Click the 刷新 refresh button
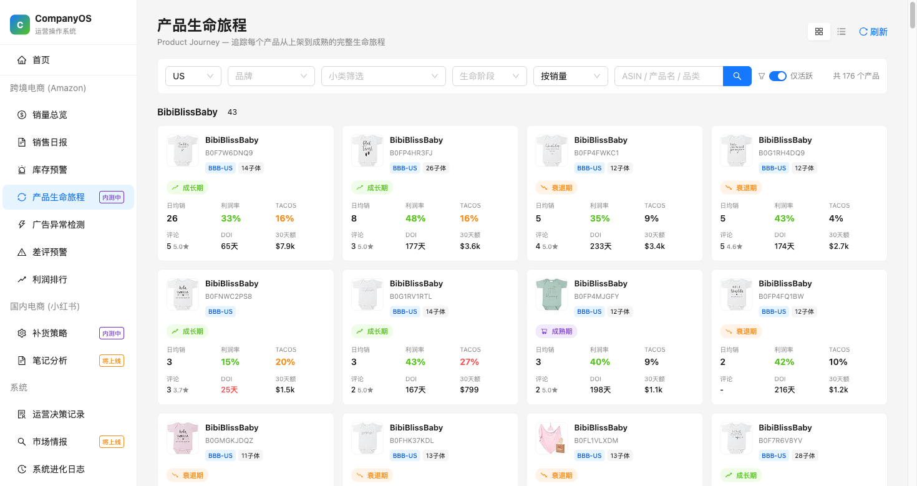Image resolution: width=917 pixels, height=486 pixels. pos(873,32)
